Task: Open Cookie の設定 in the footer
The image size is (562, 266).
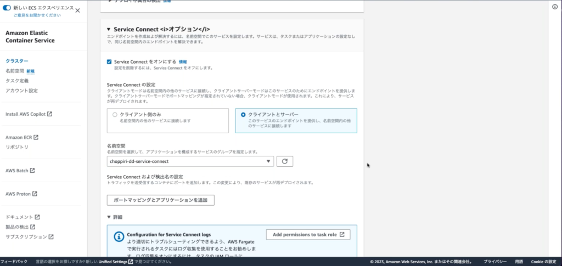Action: tap(543, 262)
